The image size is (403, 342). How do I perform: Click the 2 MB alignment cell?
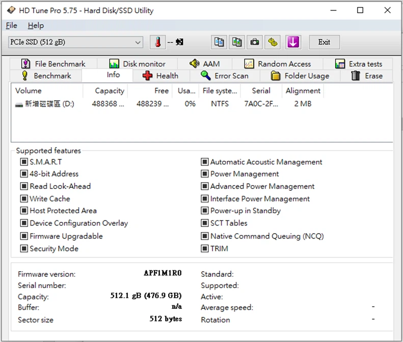tap(303, 104)
